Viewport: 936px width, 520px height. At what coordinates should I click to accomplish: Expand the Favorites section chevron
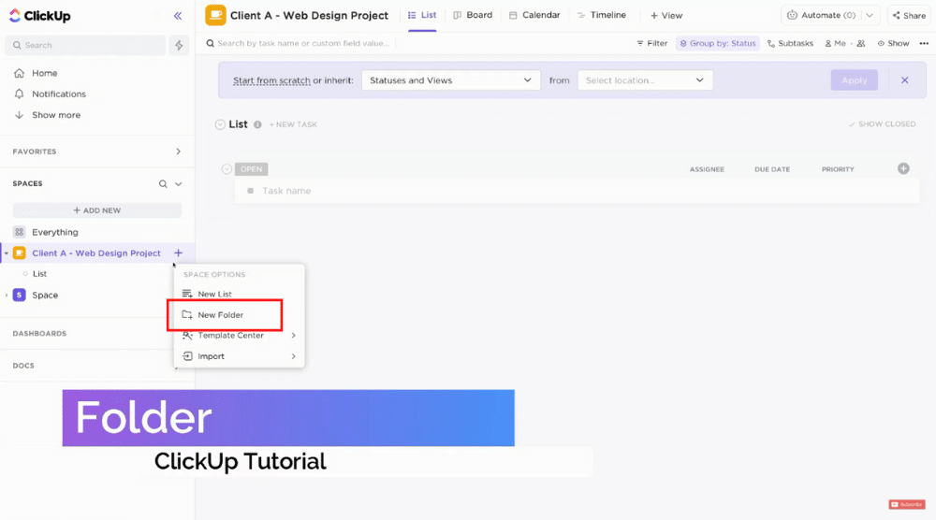click(x=178, y=152)
